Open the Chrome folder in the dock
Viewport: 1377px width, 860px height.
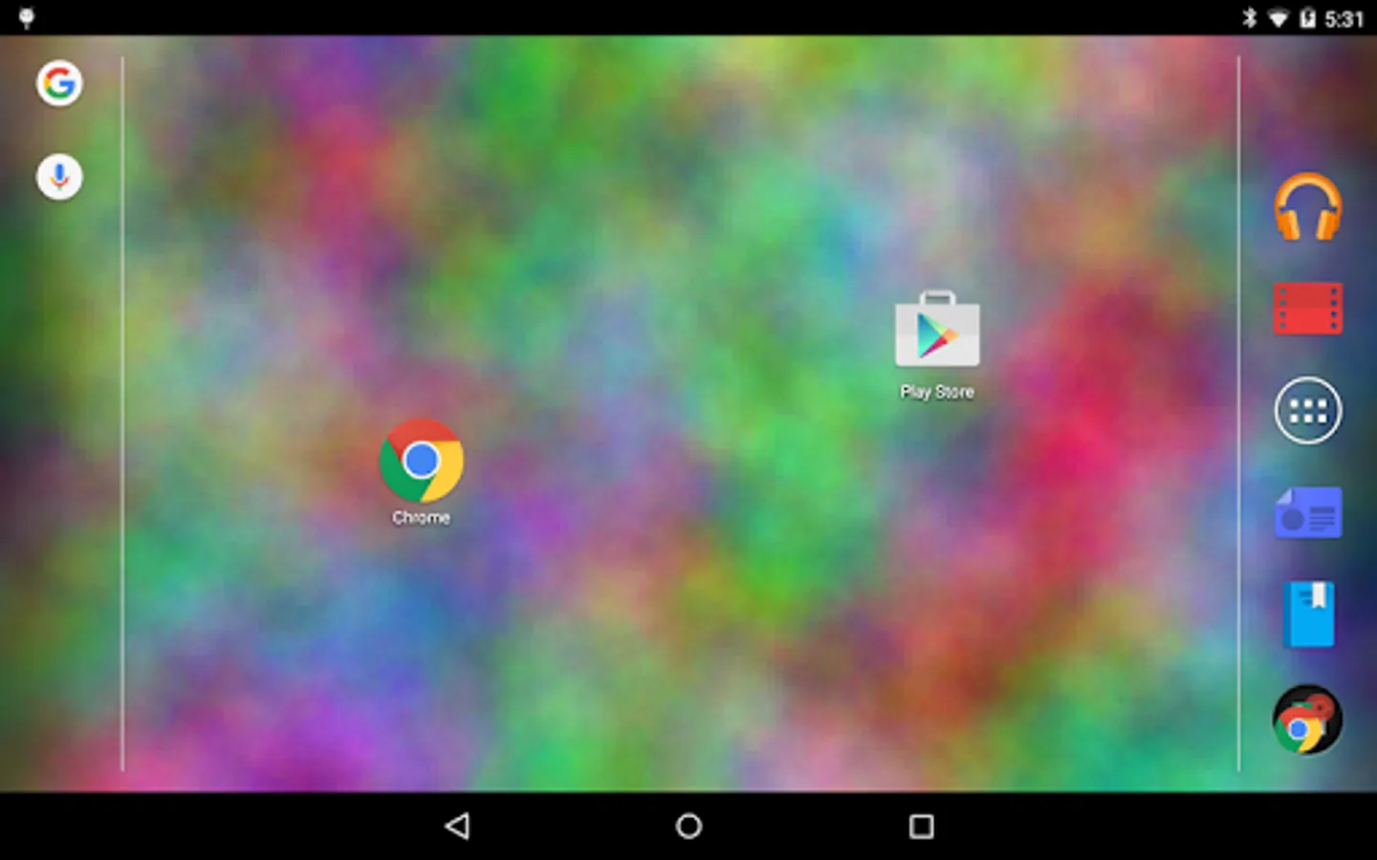tap(1307, 720)
